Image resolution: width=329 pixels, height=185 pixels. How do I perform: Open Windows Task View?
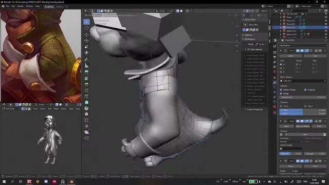click(x=21, y=181)
